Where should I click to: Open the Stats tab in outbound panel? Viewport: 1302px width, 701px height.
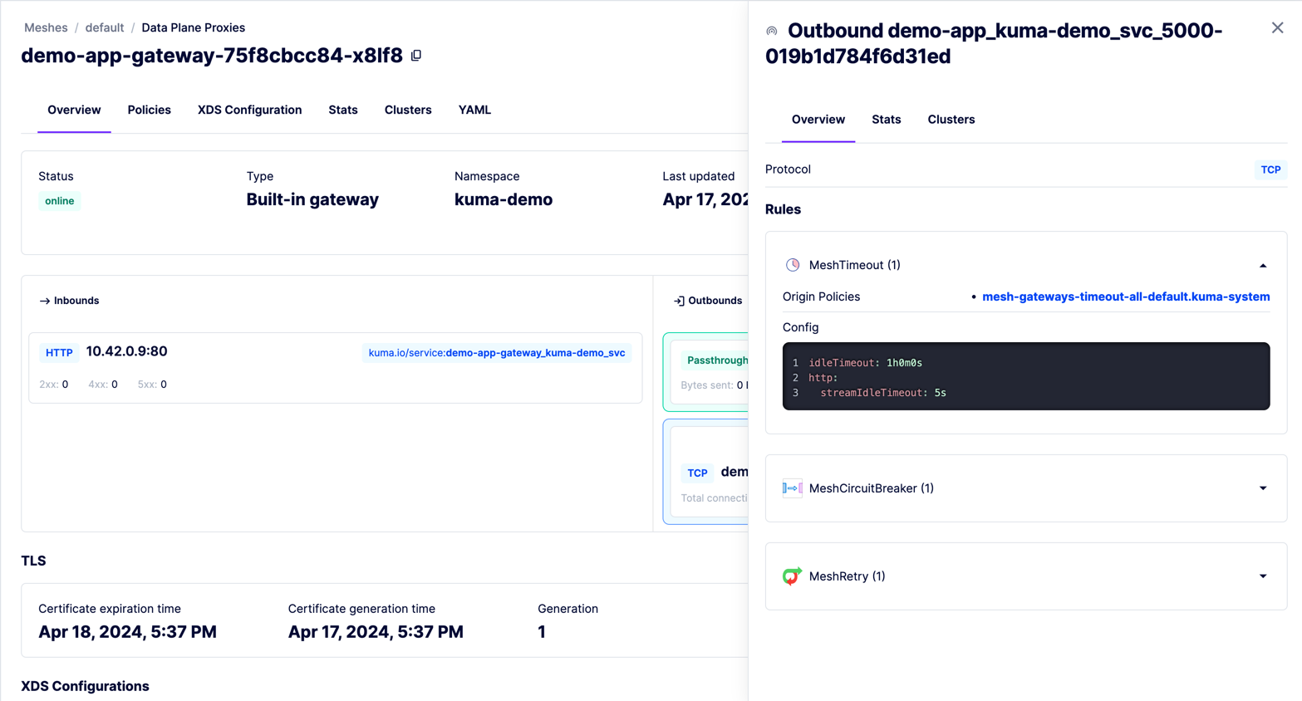[x=886, y=120]
